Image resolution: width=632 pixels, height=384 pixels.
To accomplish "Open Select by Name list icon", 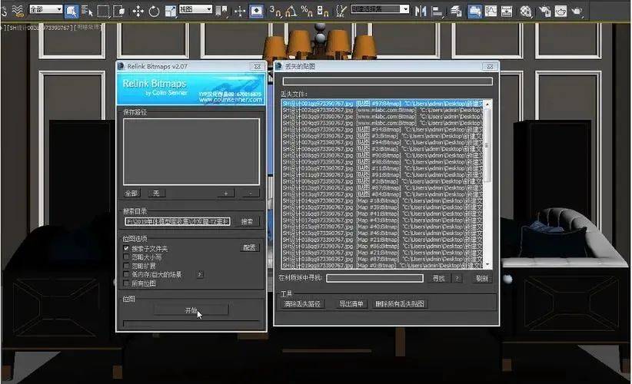I will pyautogui.click(x=87, y=11).
